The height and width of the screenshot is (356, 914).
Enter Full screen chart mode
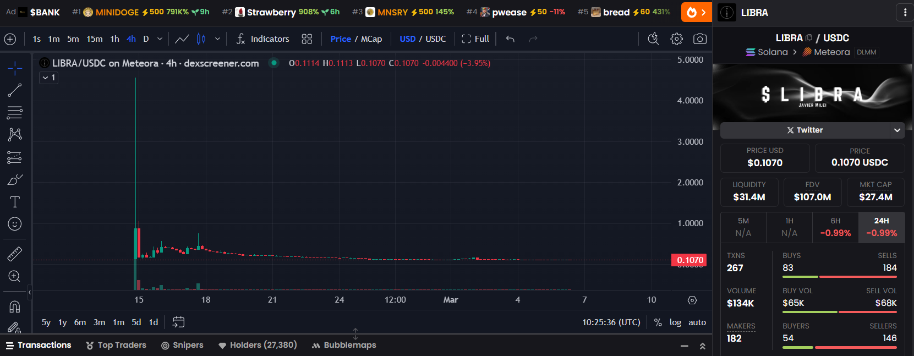(x=475, y=39)
